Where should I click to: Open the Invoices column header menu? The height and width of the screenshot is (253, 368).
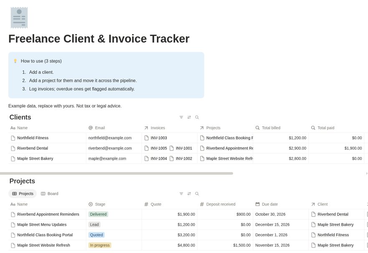pyautogui.click(x=169, y=128)
